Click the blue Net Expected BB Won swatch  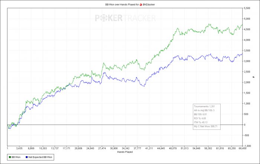click(27, 157)
